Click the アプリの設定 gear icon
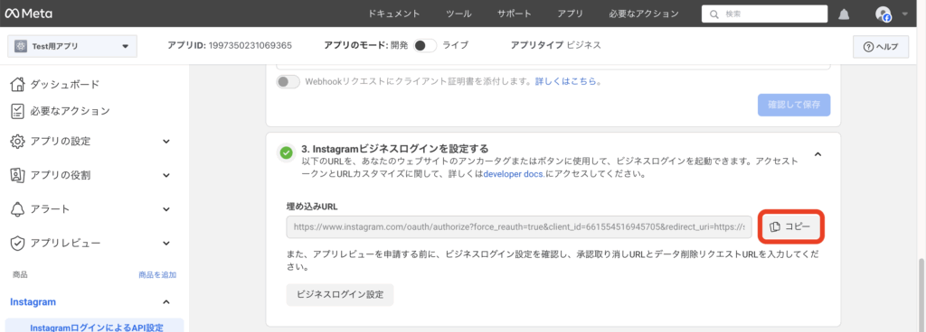 point(18,142)
